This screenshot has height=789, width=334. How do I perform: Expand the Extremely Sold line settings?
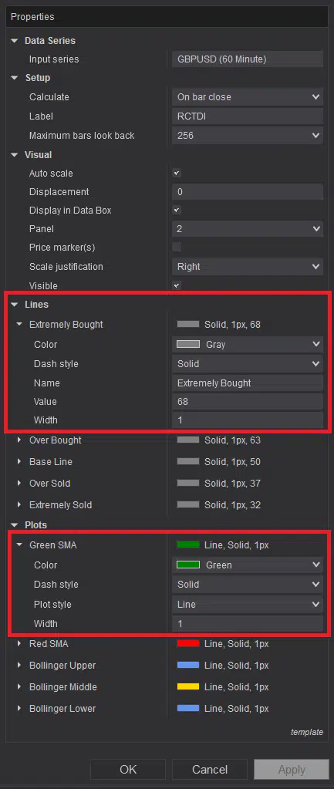pyautogui.click(x=19, y=504)
